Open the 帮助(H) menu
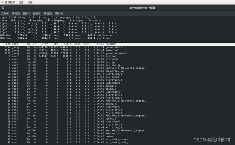The image size is (235, 145). coord(59,13)
